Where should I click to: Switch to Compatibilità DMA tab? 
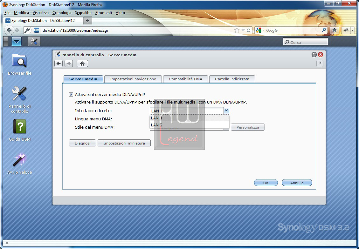pos(185,79)
